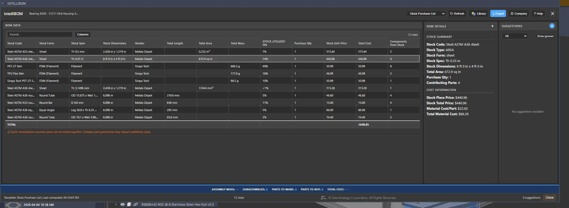This screenshot has width=569, height=208.
Task: Click the Subassemblies status entry
Action: tap(255, 189)
